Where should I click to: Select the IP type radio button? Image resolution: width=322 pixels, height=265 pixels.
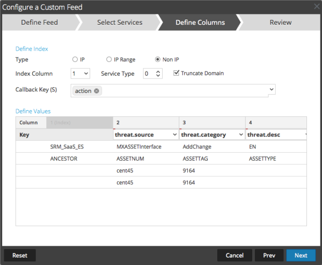point(75,60)
